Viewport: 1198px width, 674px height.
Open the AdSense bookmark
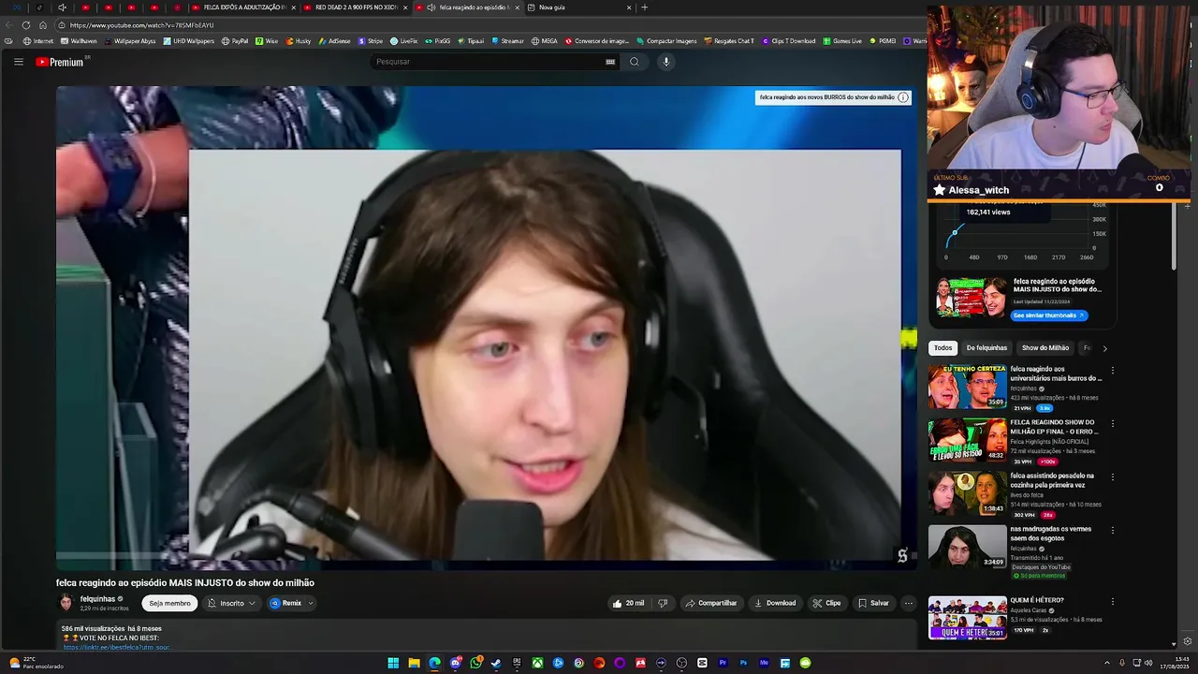click(x=334, y=41)
